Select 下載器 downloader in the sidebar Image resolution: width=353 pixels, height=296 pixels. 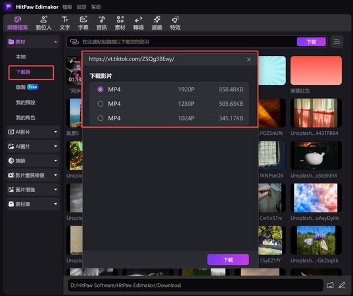click(x=31, y=72)
